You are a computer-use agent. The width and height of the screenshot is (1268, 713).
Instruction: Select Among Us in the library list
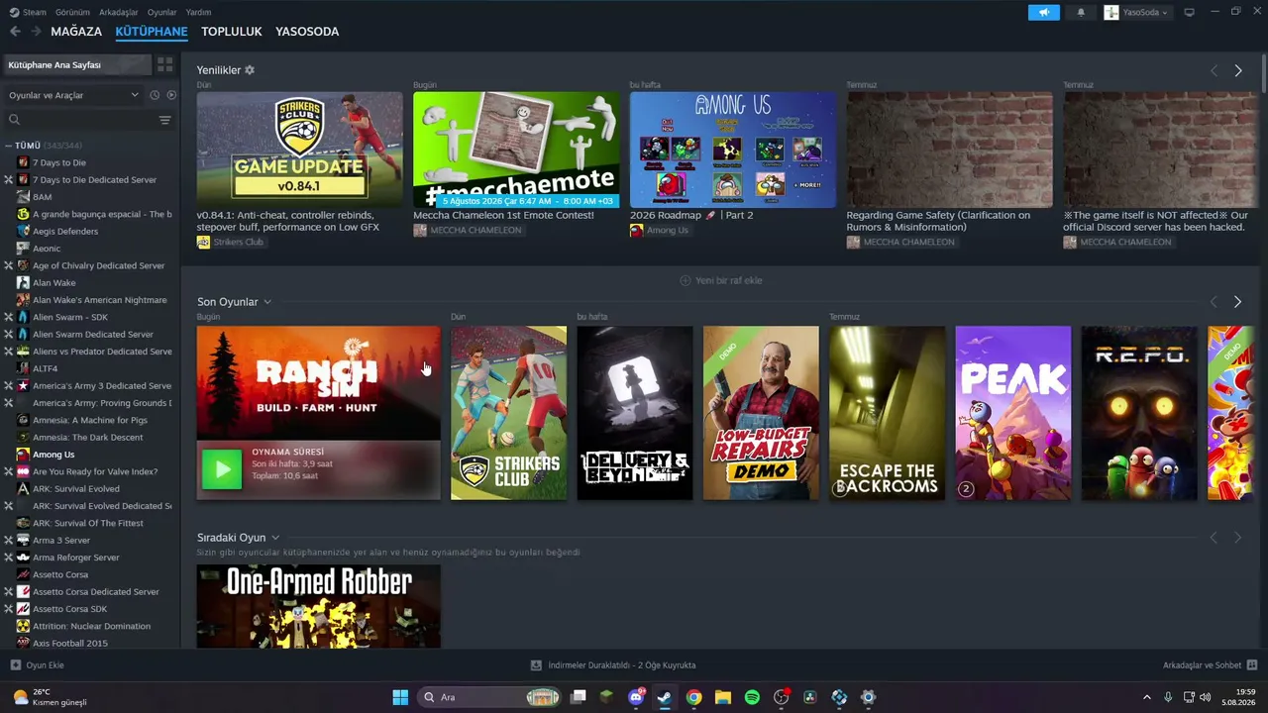[53, 455]
